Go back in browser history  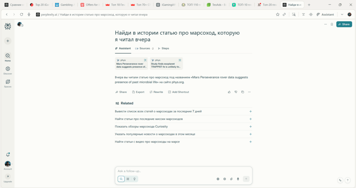7,15
